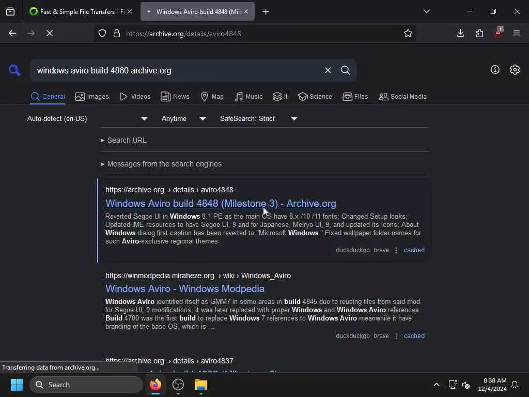This screenshot has width=529, height=397.
Task: Open File Explorer from the taskbar
Action: [x=201, y=385]
